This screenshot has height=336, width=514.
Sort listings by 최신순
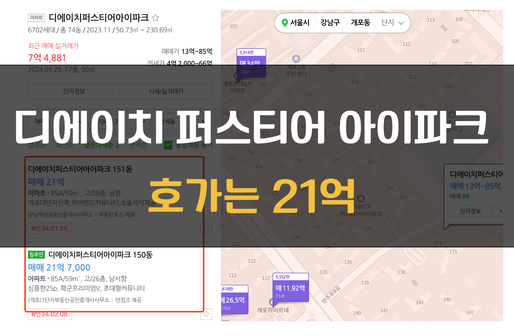65,145
